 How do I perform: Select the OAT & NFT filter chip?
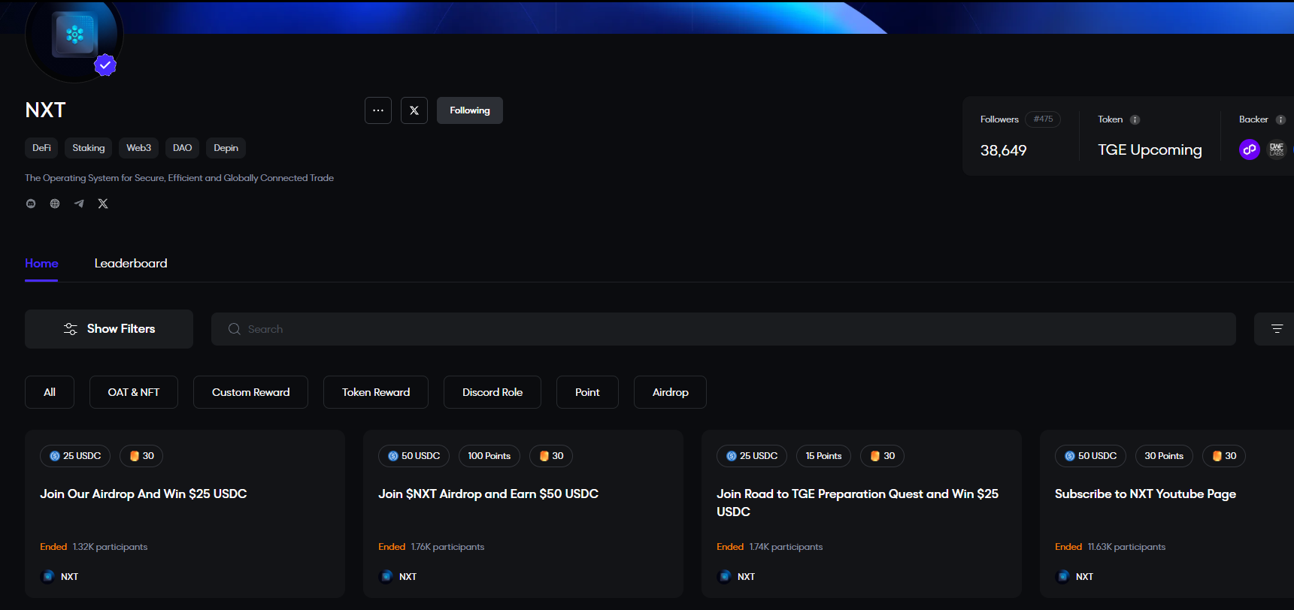[134, 392]
